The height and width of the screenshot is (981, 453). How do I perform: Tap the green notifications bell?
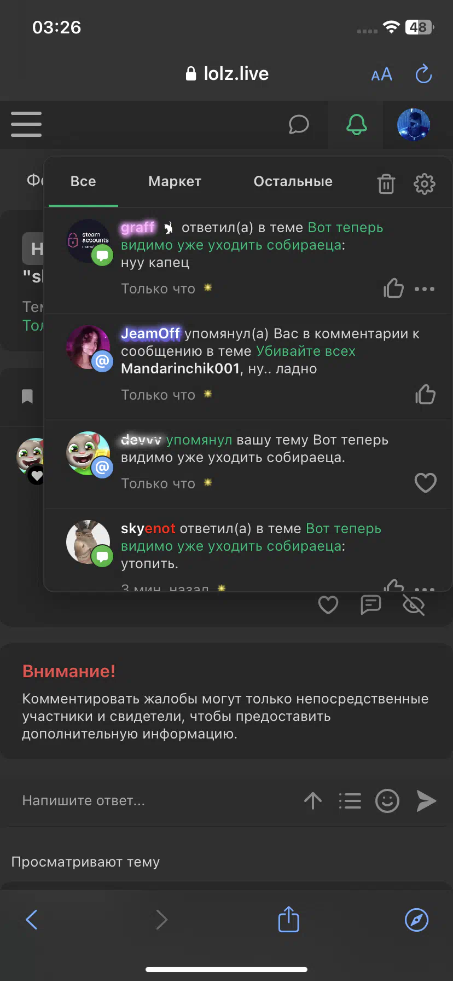356,125
